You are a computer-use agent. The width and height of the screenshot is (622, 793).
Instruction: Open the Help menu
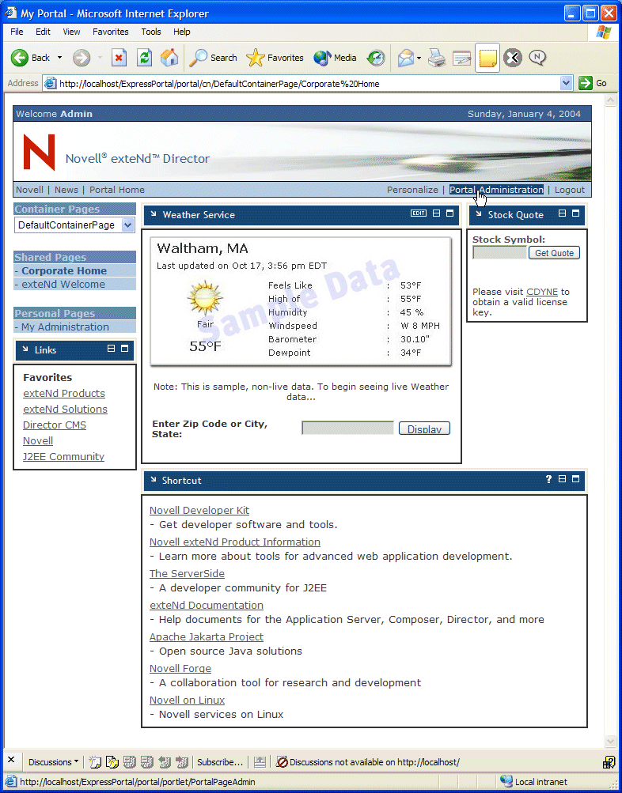click(x=182, y=32)
